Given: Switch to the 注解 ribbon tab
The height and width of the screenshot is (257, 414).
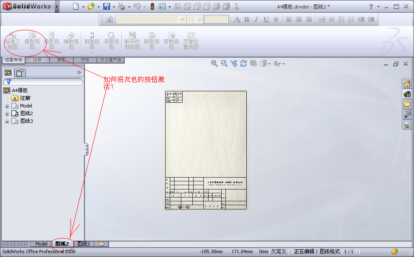Looking at the screenshot, I should click(x=37, y=60).
